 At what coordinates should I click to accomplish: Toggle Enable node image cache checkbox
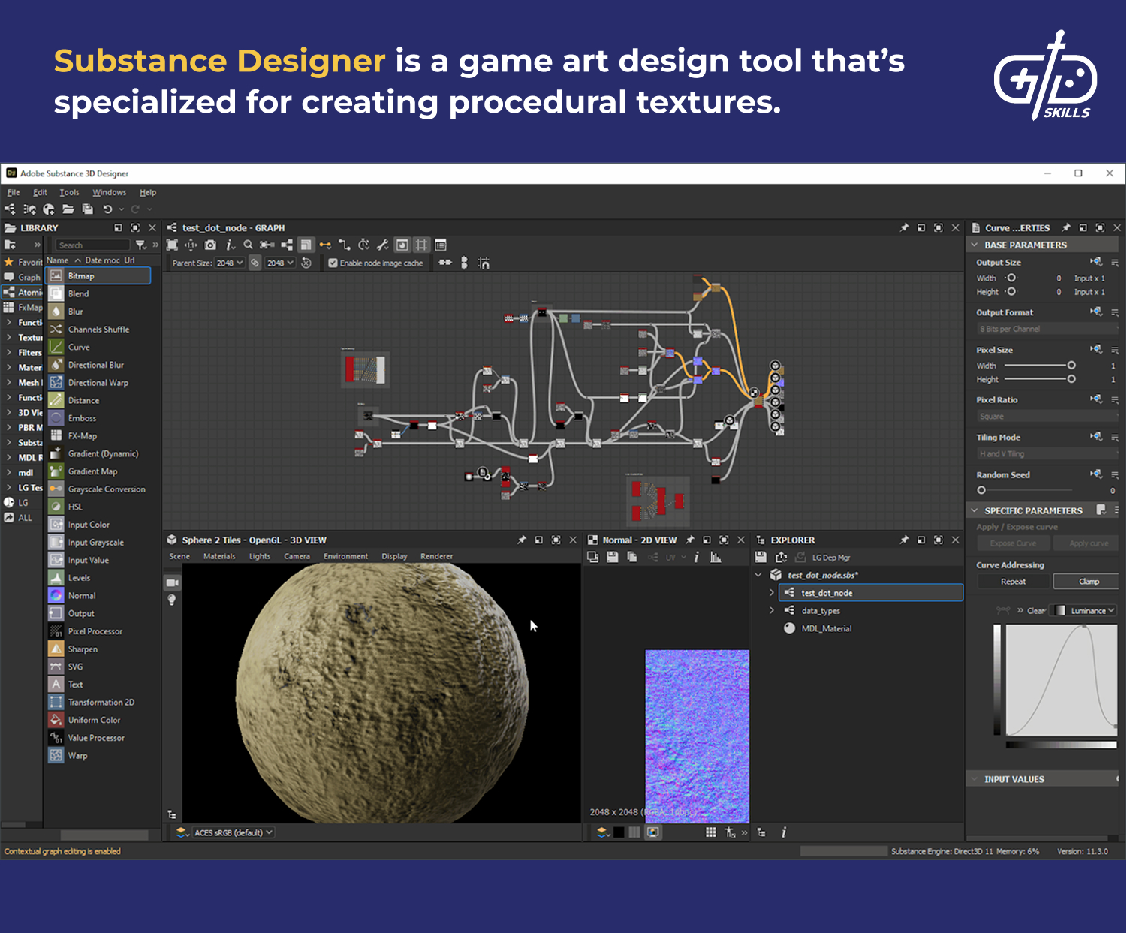(333, 263)
